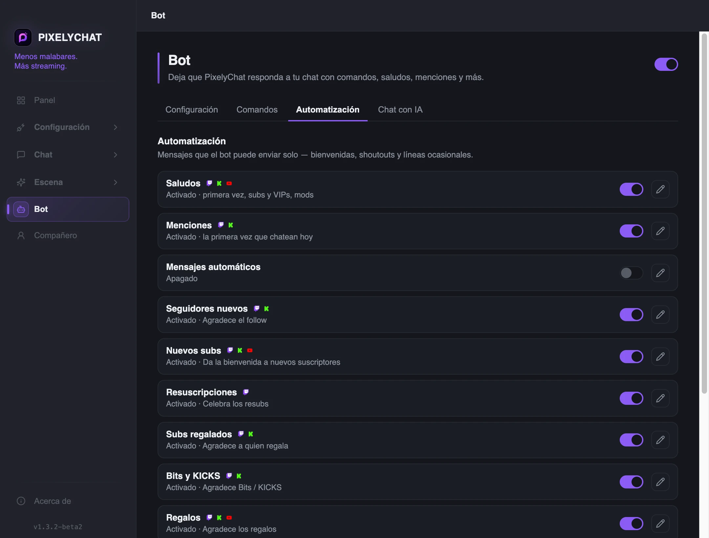Edit Mensajes automáticos with its pencil icon
This screenshot has height=538, width=709.
(660, 273)
